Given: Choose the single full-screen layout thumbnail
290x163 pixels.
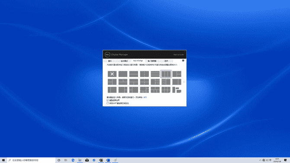Looking at the screenshot, I should 123,74.
